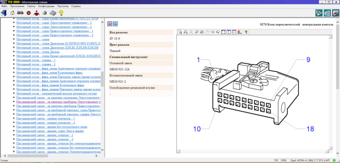The width and height of the screenshot is (340, 163).
Task: Fit diagram to height
Action: pos(229,32)
